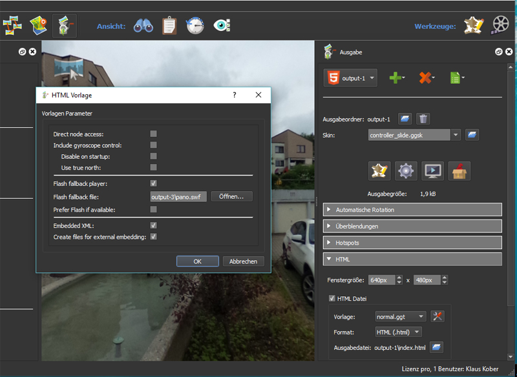This screenshot has height=377, width=517.
Task: Toggle Embedded XML checkbox
Action: click(x=153, y=225)
